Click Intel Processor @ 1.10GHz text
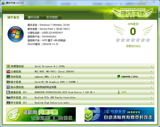The height and width of the screenshot is (127, 160). pyautogui.click(x=50, y=66)
